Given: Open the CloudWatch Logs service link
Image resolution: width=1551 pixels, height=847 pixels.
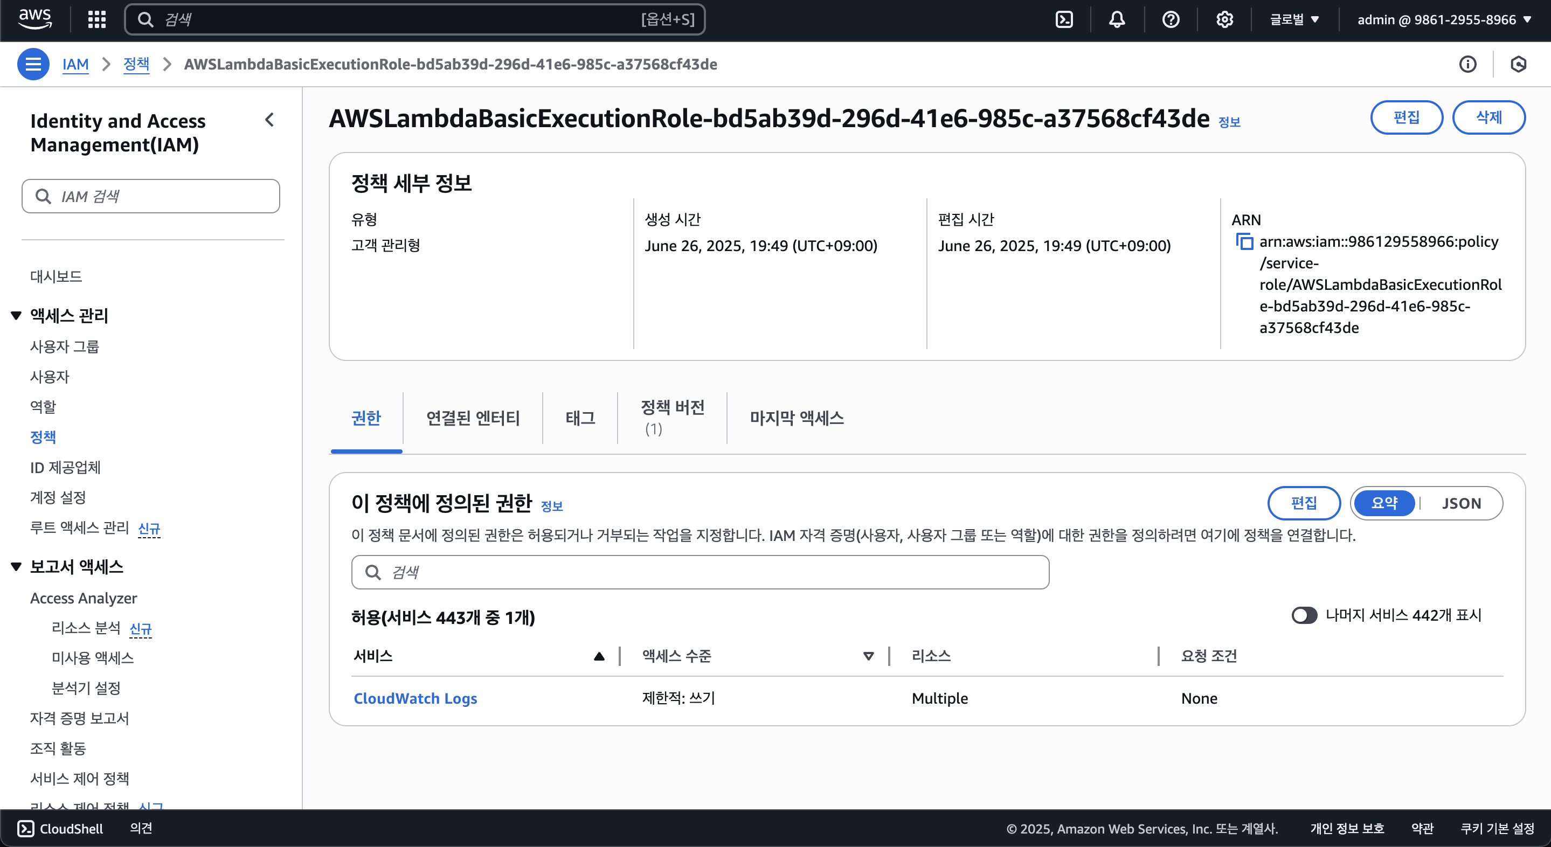Looking at the screenshot, I should pyautogui.click(x=415, y=698).
